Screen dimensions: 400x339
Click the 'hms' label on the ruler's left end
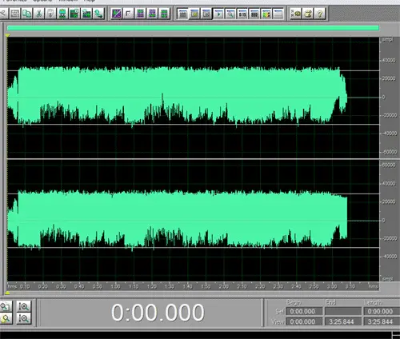[12, 287]
